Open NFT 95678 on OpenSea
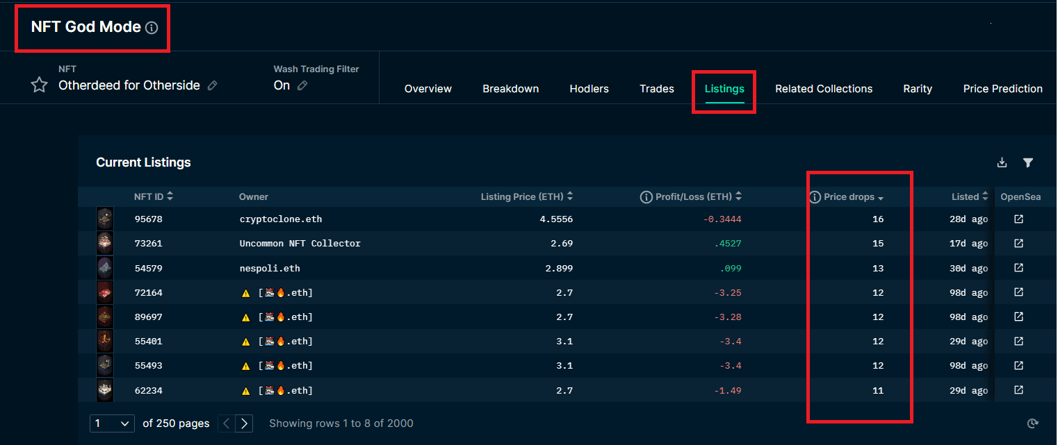Screen dimensions: 1058x445 pyautogui.click(x=1018, y=219)
